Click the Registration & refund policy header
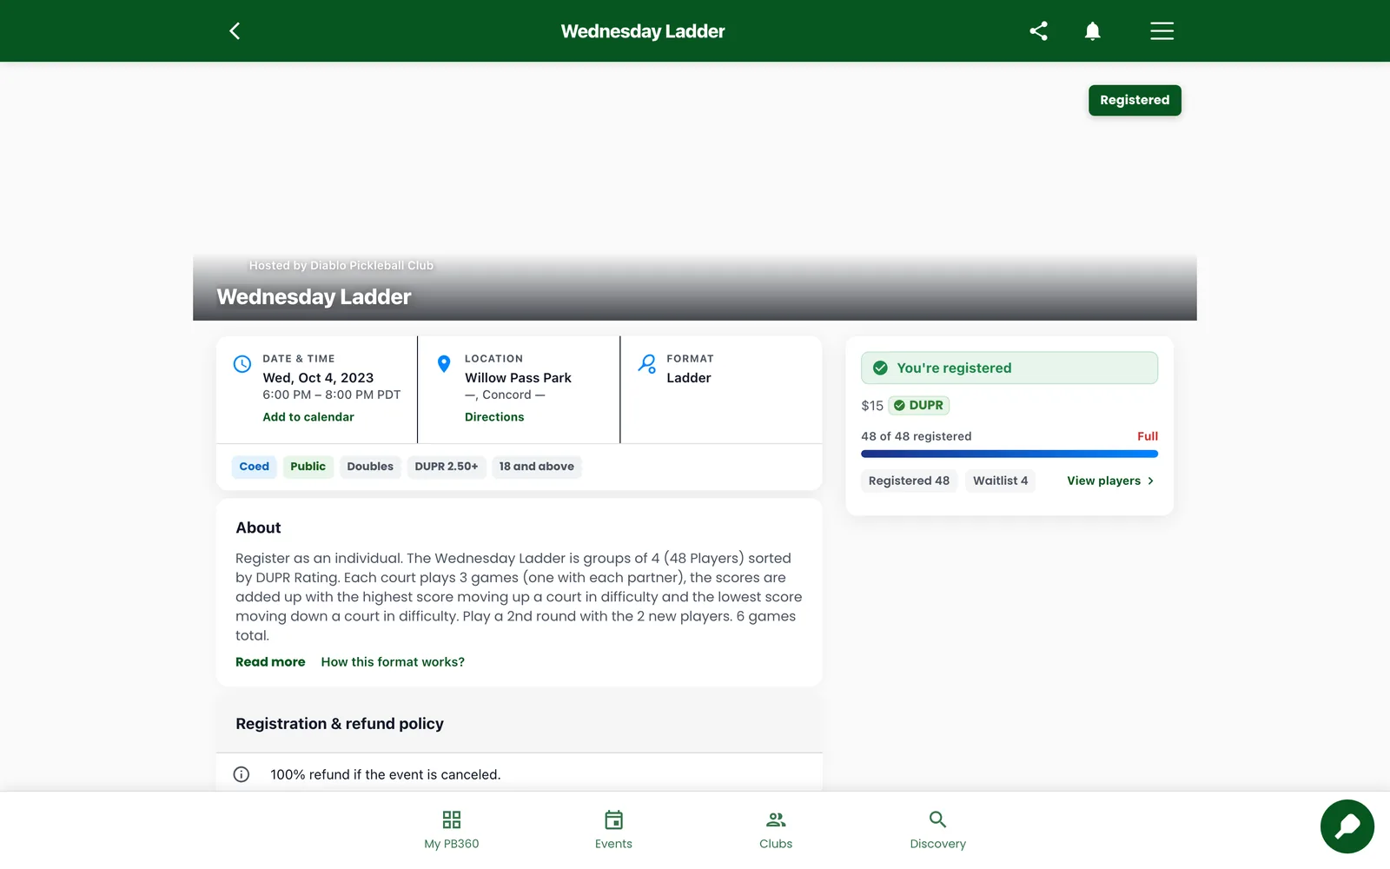This screenshot has width=1390, height=869. (520, 724)
